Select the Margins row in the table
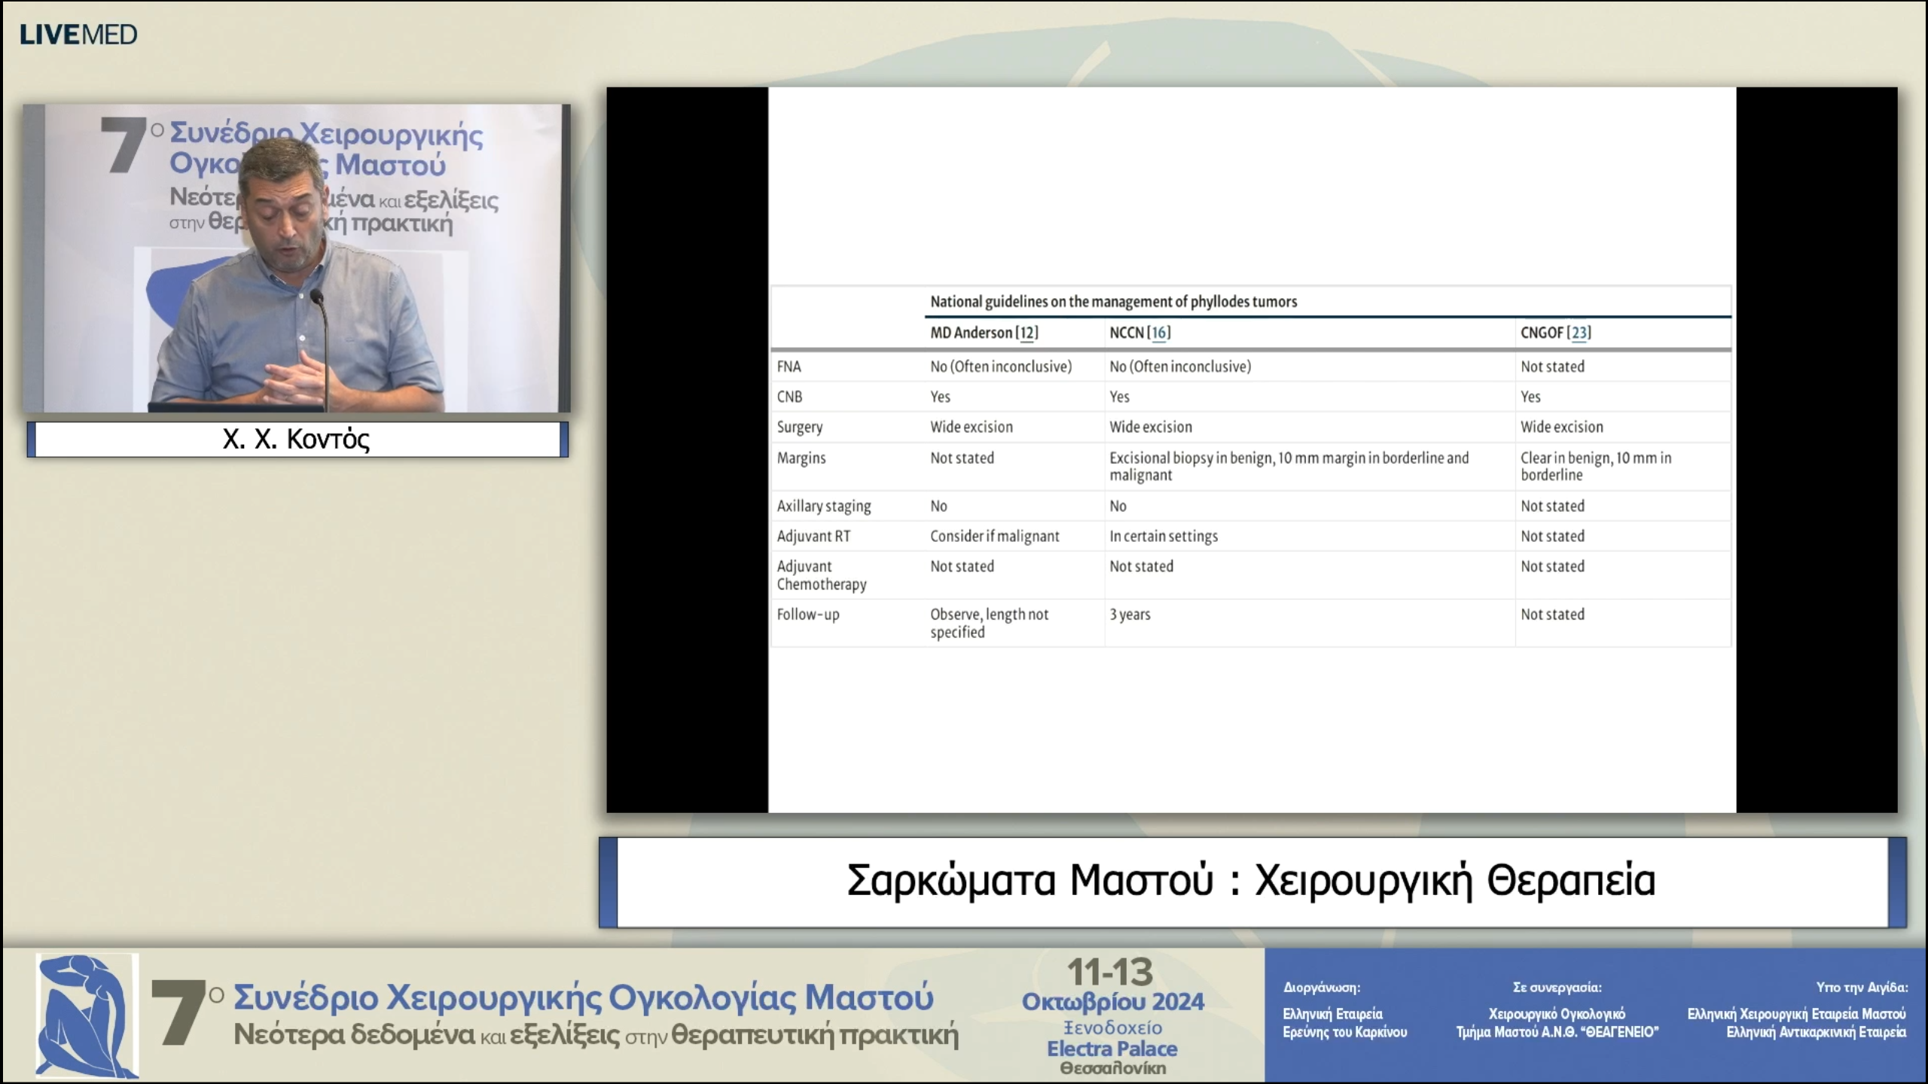 801,458
